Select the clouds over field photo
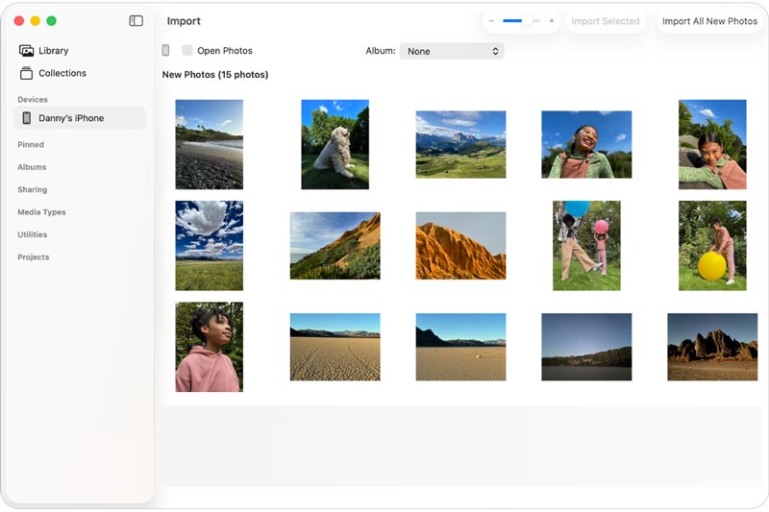Viewport: 769px width, 512px height. [x=210, y=246]
